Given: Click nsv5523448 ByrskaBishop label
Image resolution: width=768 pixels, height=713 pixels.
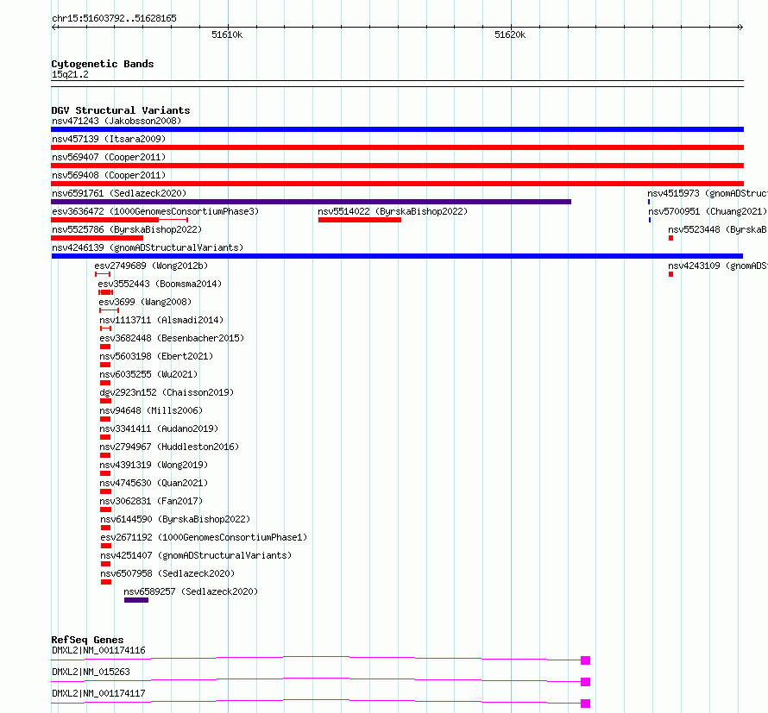Looking at the screenshot, I should pos(718,229).
